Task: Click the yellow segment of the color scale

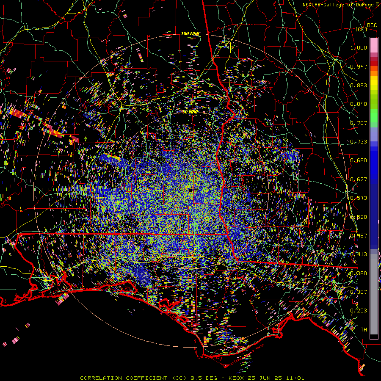Action: tap(374, 84)
